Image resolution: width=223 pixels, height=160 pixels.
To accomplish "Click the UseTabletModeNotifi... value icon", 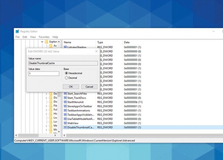I will point(65,119).
